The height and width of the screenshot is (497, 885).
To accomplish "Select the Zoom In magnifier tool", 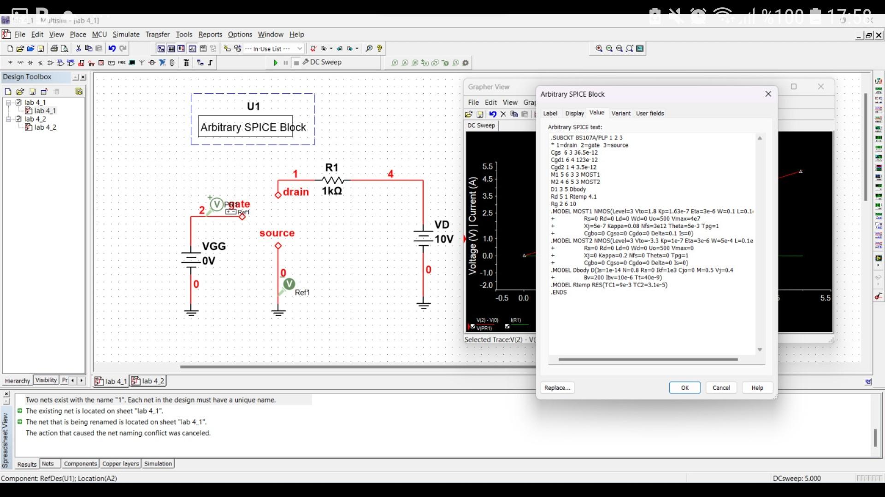I will 599,48.
